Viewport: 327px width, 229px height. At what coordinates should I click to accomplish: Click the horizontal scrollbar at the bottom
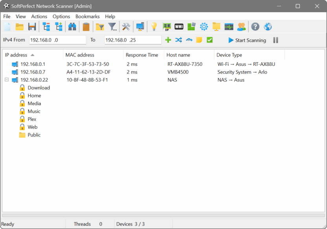tap(163, 216)
